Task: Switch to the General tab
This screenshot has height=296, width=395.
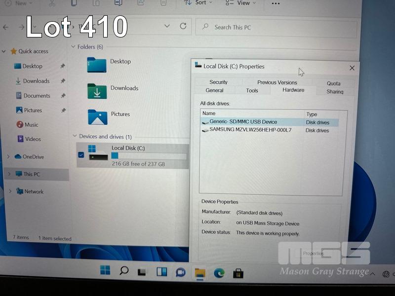Action: [214, 91]
